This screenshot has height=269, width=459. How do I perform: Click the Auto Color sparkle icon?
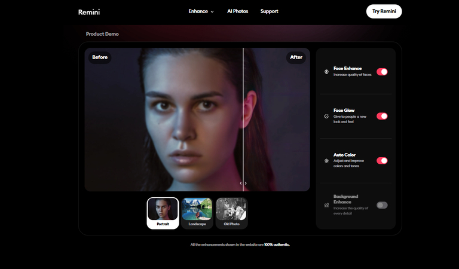tap(326, 161)
